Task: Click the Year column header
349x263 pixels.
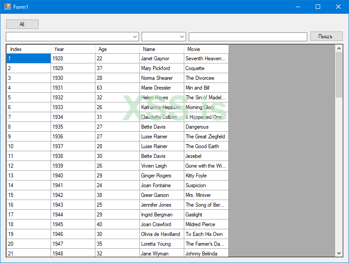Action: pyautogui.click(x=73, y=49)
